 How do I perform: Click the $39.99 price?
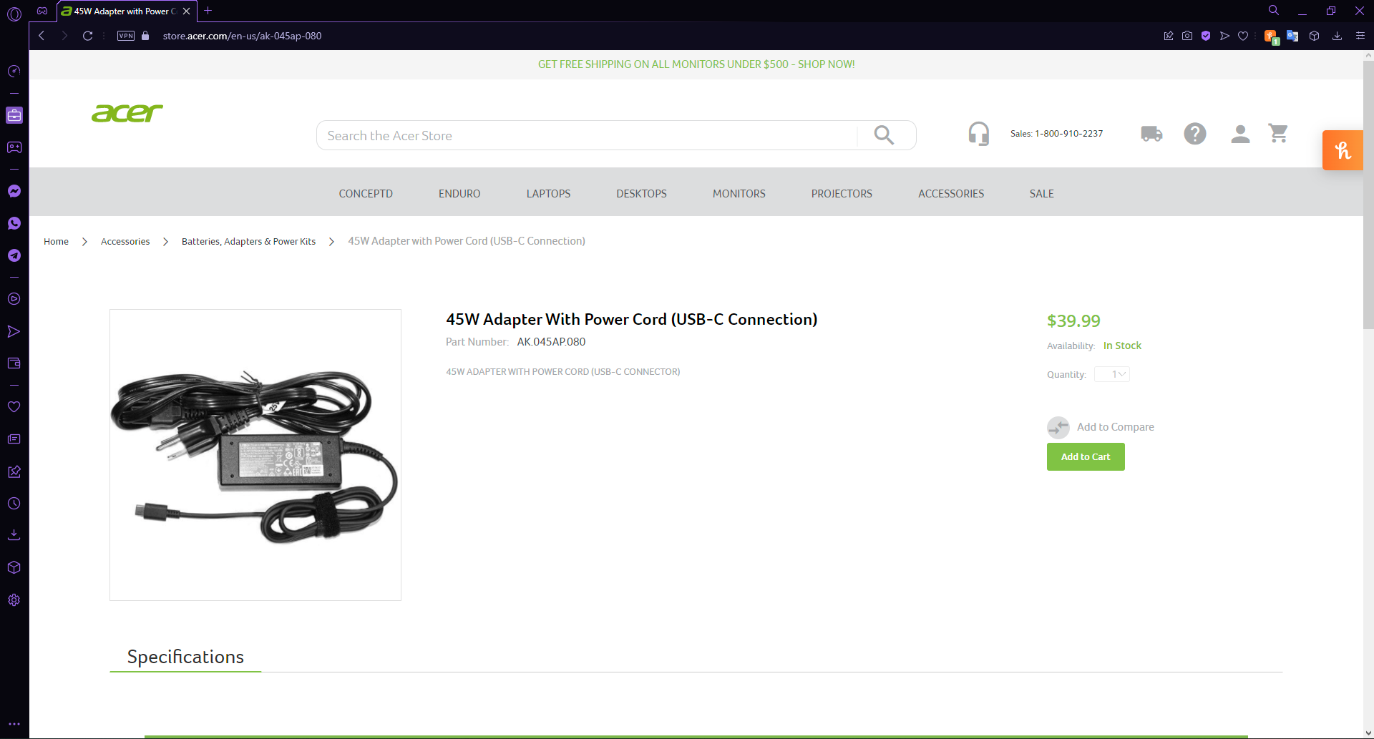tap(1073, 321)
